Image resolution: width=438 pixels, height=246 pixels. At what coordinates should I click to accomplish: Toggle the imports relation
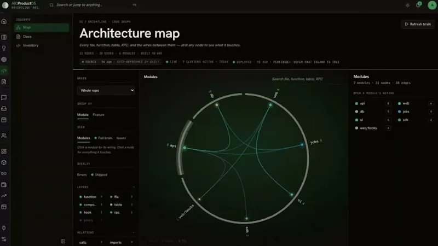point(116,242)
